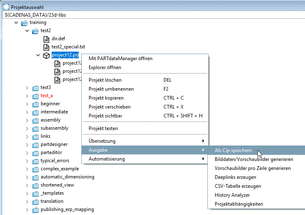Click the training folder icon
Viewport: 305px width, 215px height.
tap(24, 23)
